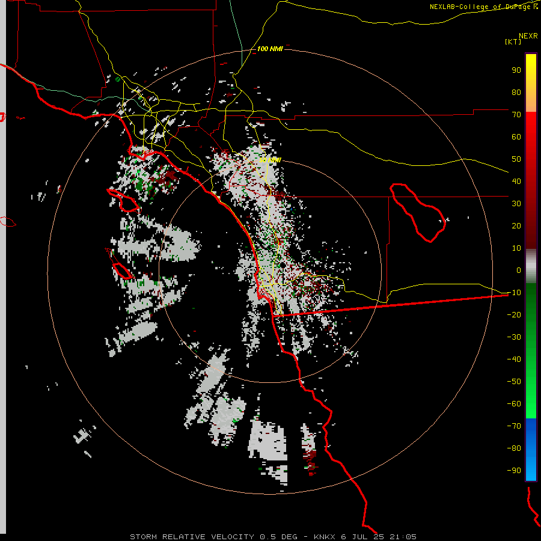The width and height of the screenshot is (541, 541).
Task: Click the NEXR label above the color scale
Action: [528, 35]
